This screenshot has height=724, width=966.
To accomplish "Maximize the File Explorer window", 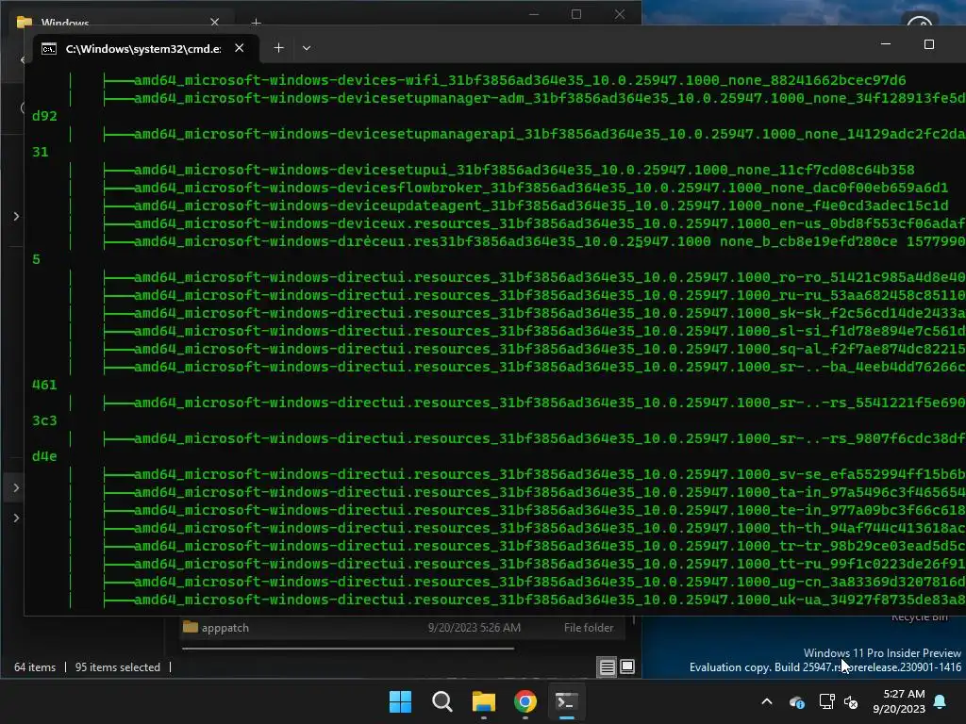I will (x=576, y=14).
